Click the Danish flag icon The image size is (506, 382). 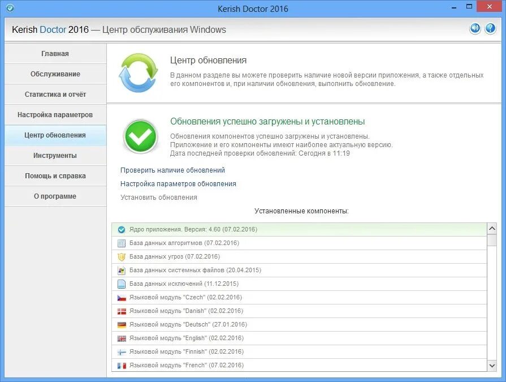click(122, 311)
